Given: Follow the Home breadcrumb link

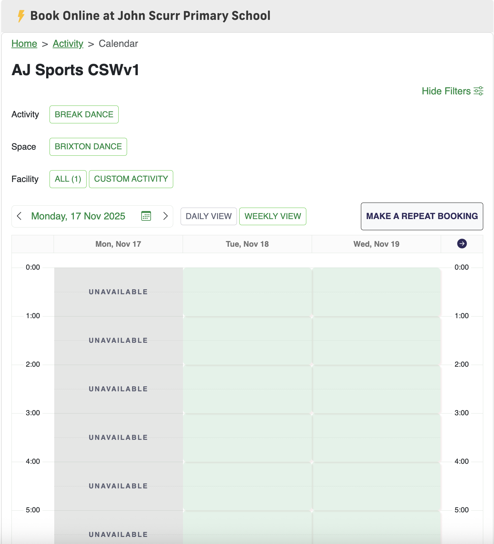Looking at the screenshot, I should (x=24, y=44).
